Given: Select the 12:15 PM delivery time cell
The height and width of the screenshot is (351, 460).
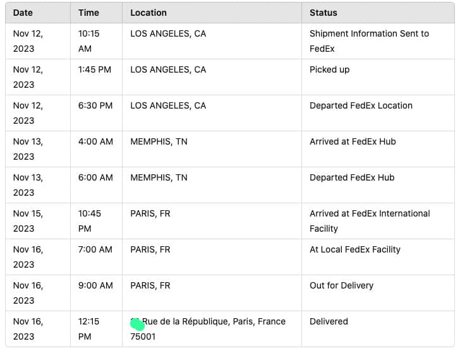Looking at the screenshot, I should 89,329.
